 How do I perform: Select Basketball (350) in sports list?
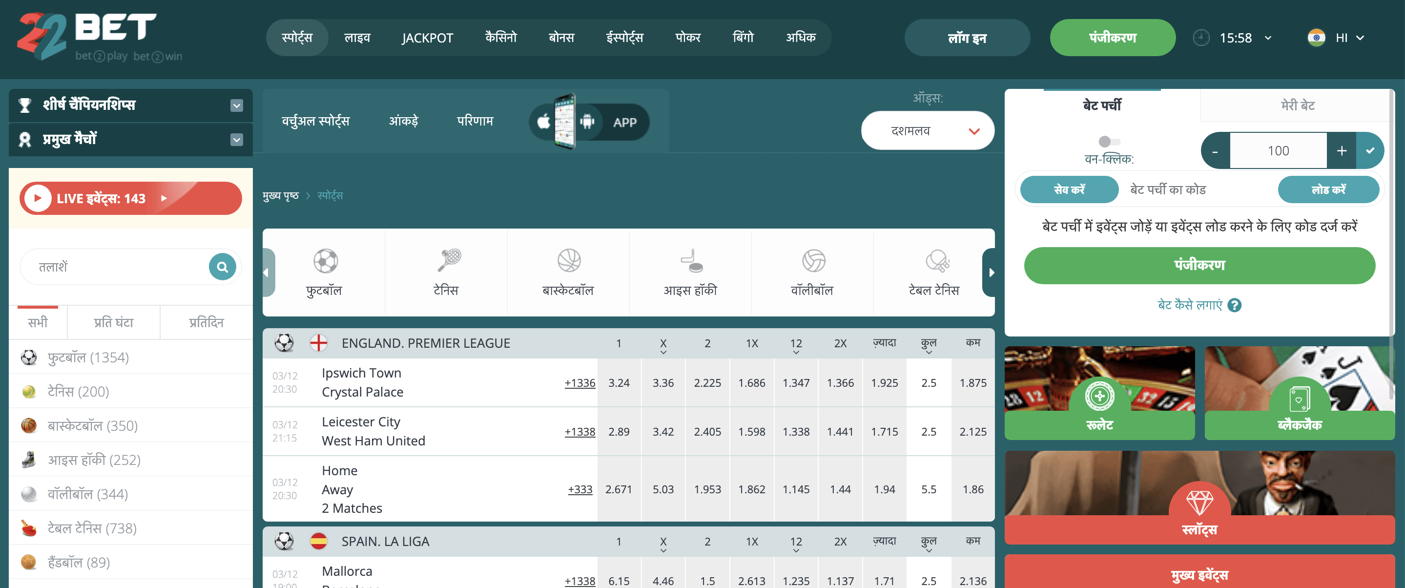(x=130, y=425)
